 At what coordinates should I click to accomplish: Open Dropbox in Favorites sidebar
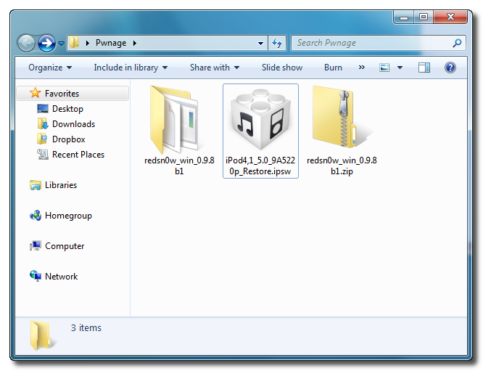[x=68, y=139]
